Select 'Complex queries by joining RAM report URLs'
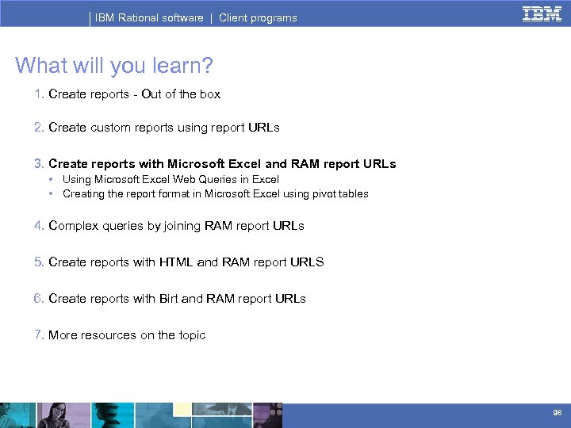 pos(176,226)
